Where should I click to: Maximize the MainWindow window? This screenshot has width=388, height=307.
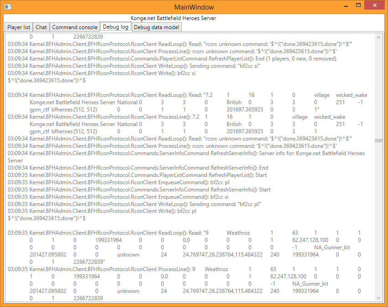click(358, 5)
